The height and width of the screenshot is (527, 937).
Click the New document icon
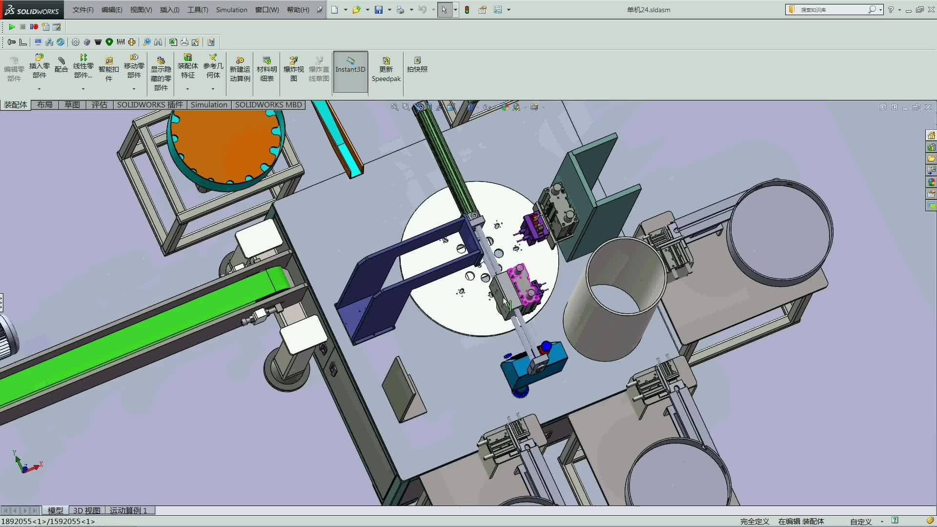[x=335, y=10]
